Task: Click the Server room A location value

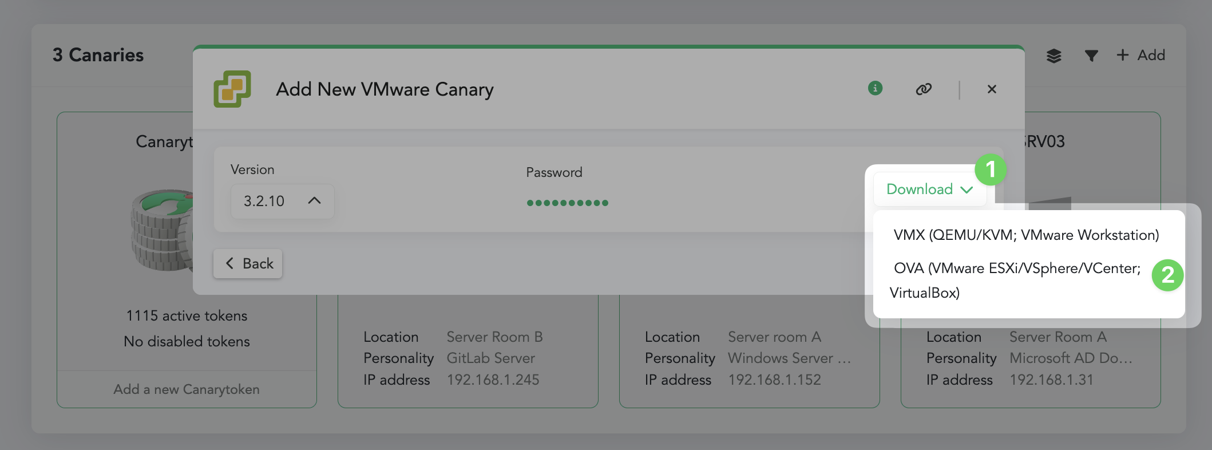Action: pos(774,337)
